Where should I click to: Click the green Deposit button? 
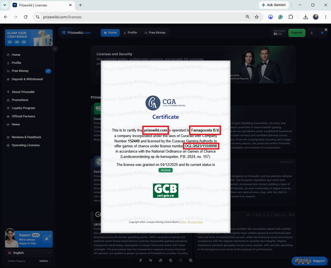(296, 33)
